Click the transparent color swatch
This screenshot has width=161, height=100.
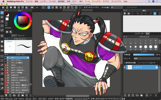7,19
